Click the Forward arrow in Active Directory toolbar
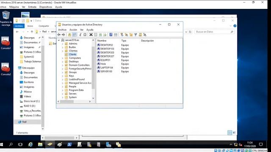This screenshot has width=271, height=152. point(64,35)
